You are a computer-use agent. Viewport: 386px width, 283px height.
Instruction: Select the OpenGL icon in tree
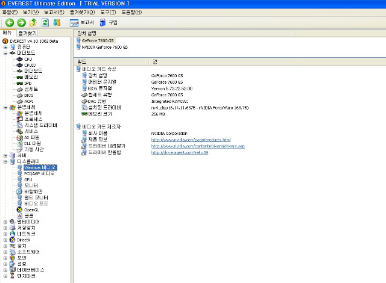[19, 210]
